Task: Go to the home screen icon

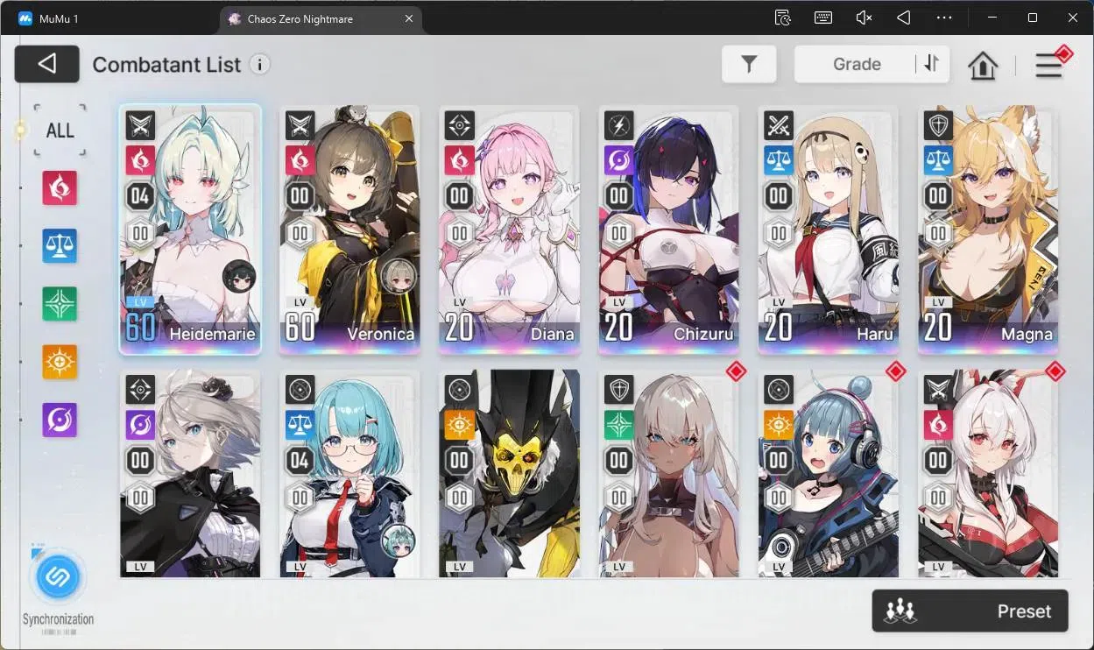Action: tap(983, 65)
